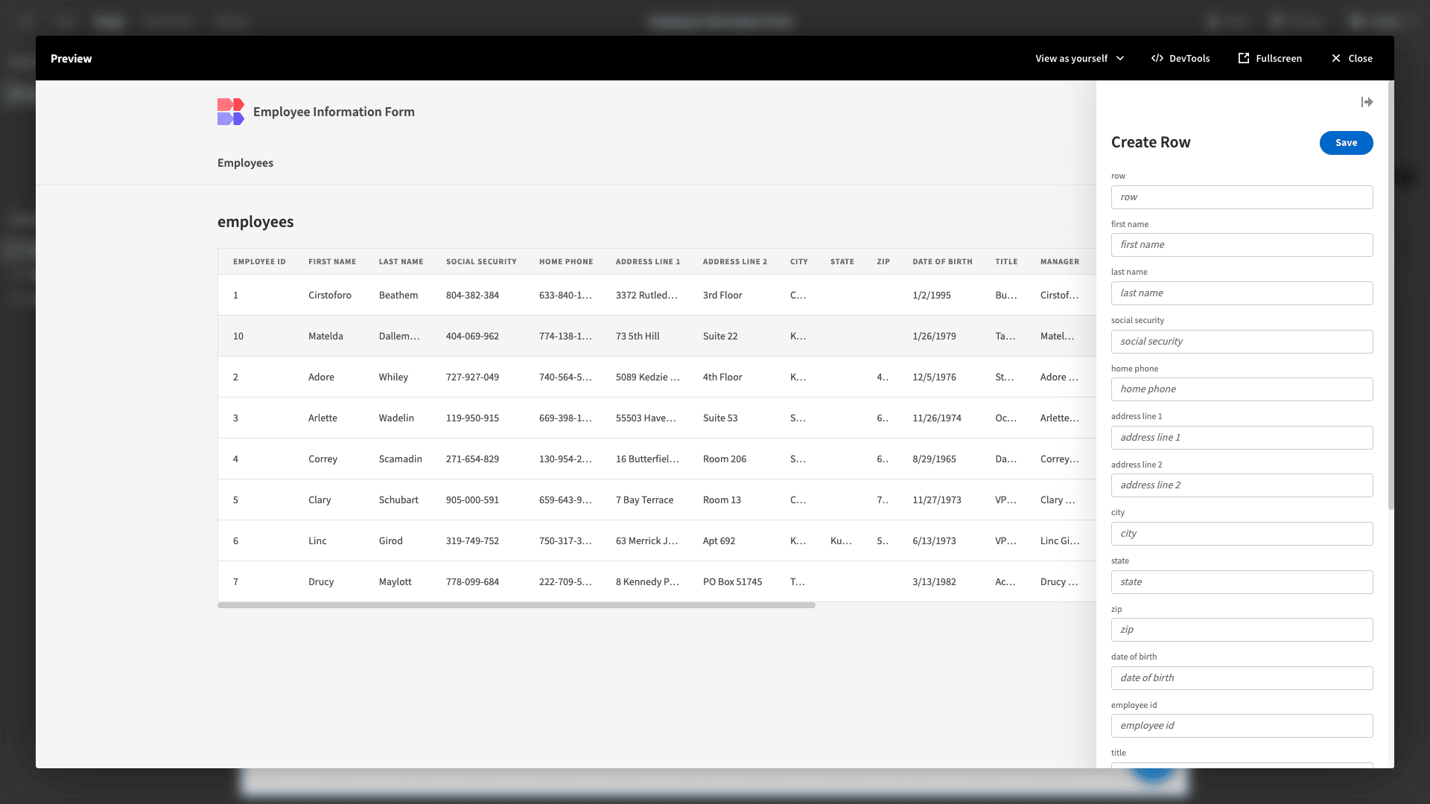Viewport: 1430px width, 804px height.
Task: Click the 3/13/1982 date of birth cell
Action: click(934, 582)
